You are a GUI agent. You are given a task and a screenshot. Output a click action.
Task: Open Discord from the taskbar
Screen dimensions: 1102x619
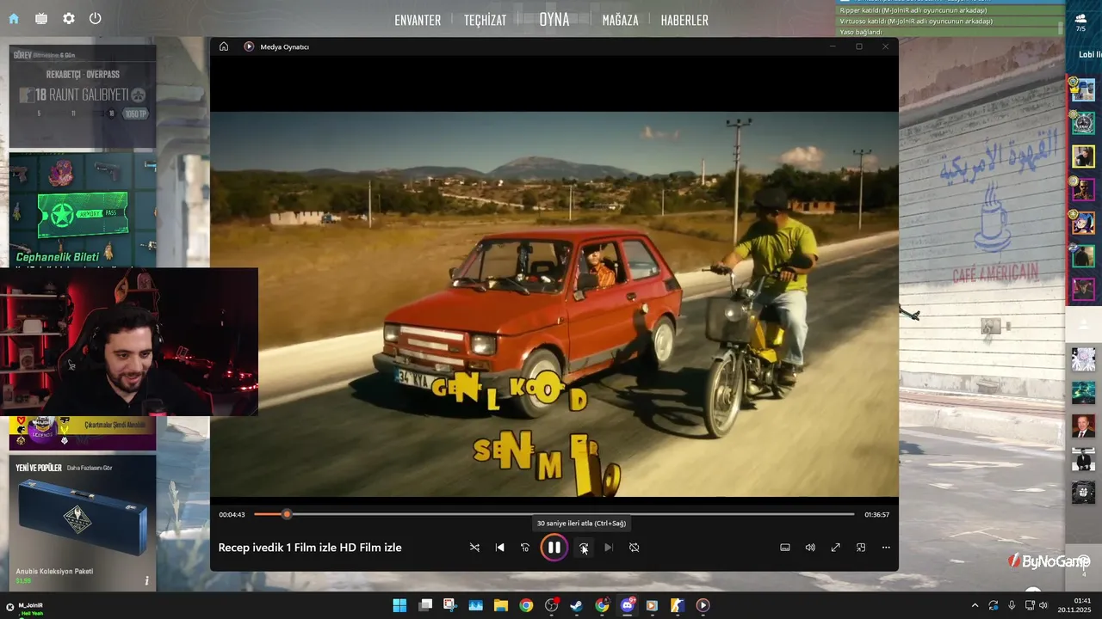click(x=627, y=605)
